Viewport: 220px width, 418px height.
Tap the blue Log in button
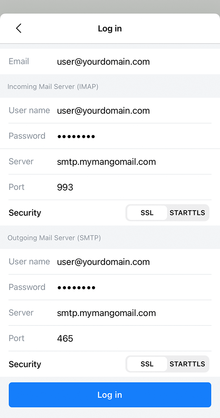(110, 395)
